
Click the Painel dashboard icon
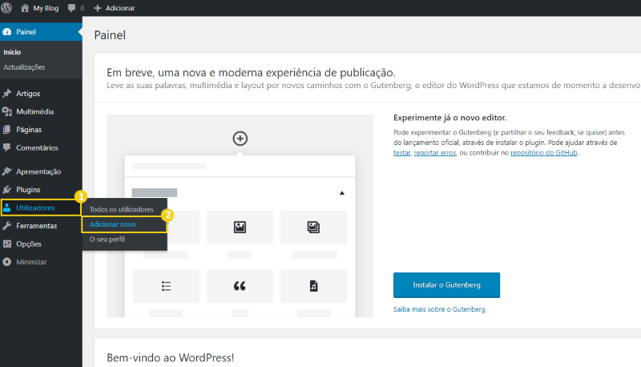(7, 32)
